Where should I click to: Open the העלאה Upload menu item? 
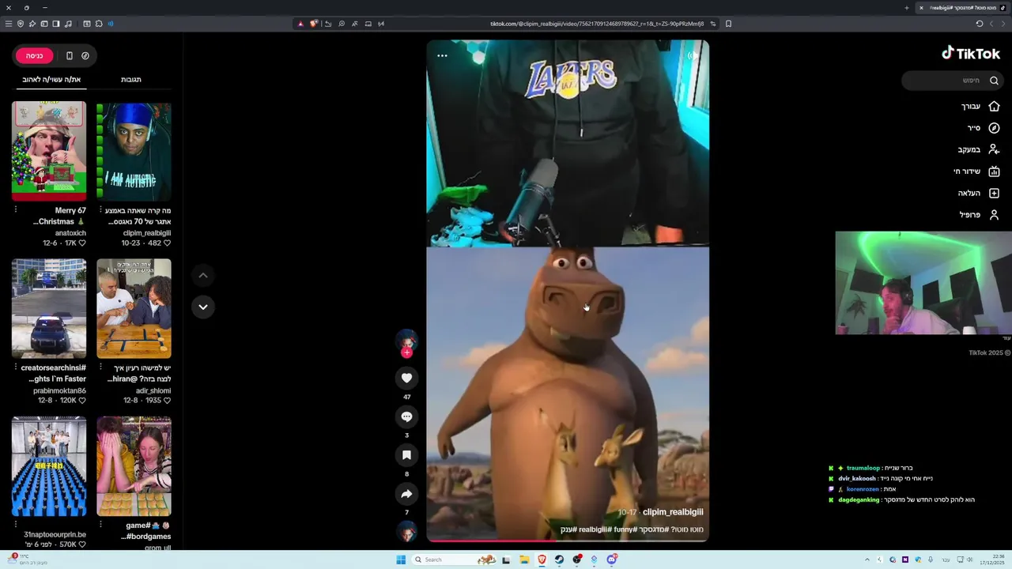pos(979,193)
